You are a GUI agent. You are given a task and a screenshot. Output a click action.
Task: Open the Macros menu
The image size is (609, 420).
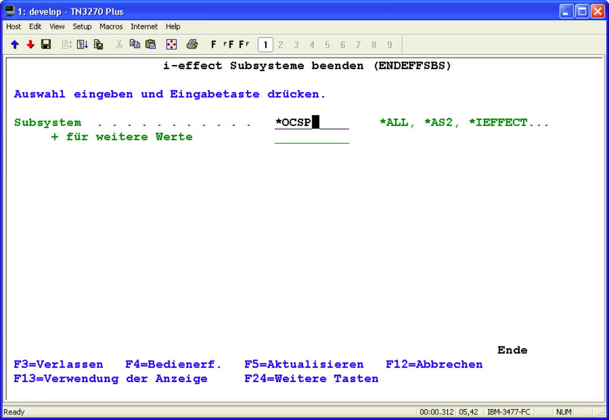[x=111, y=27]
